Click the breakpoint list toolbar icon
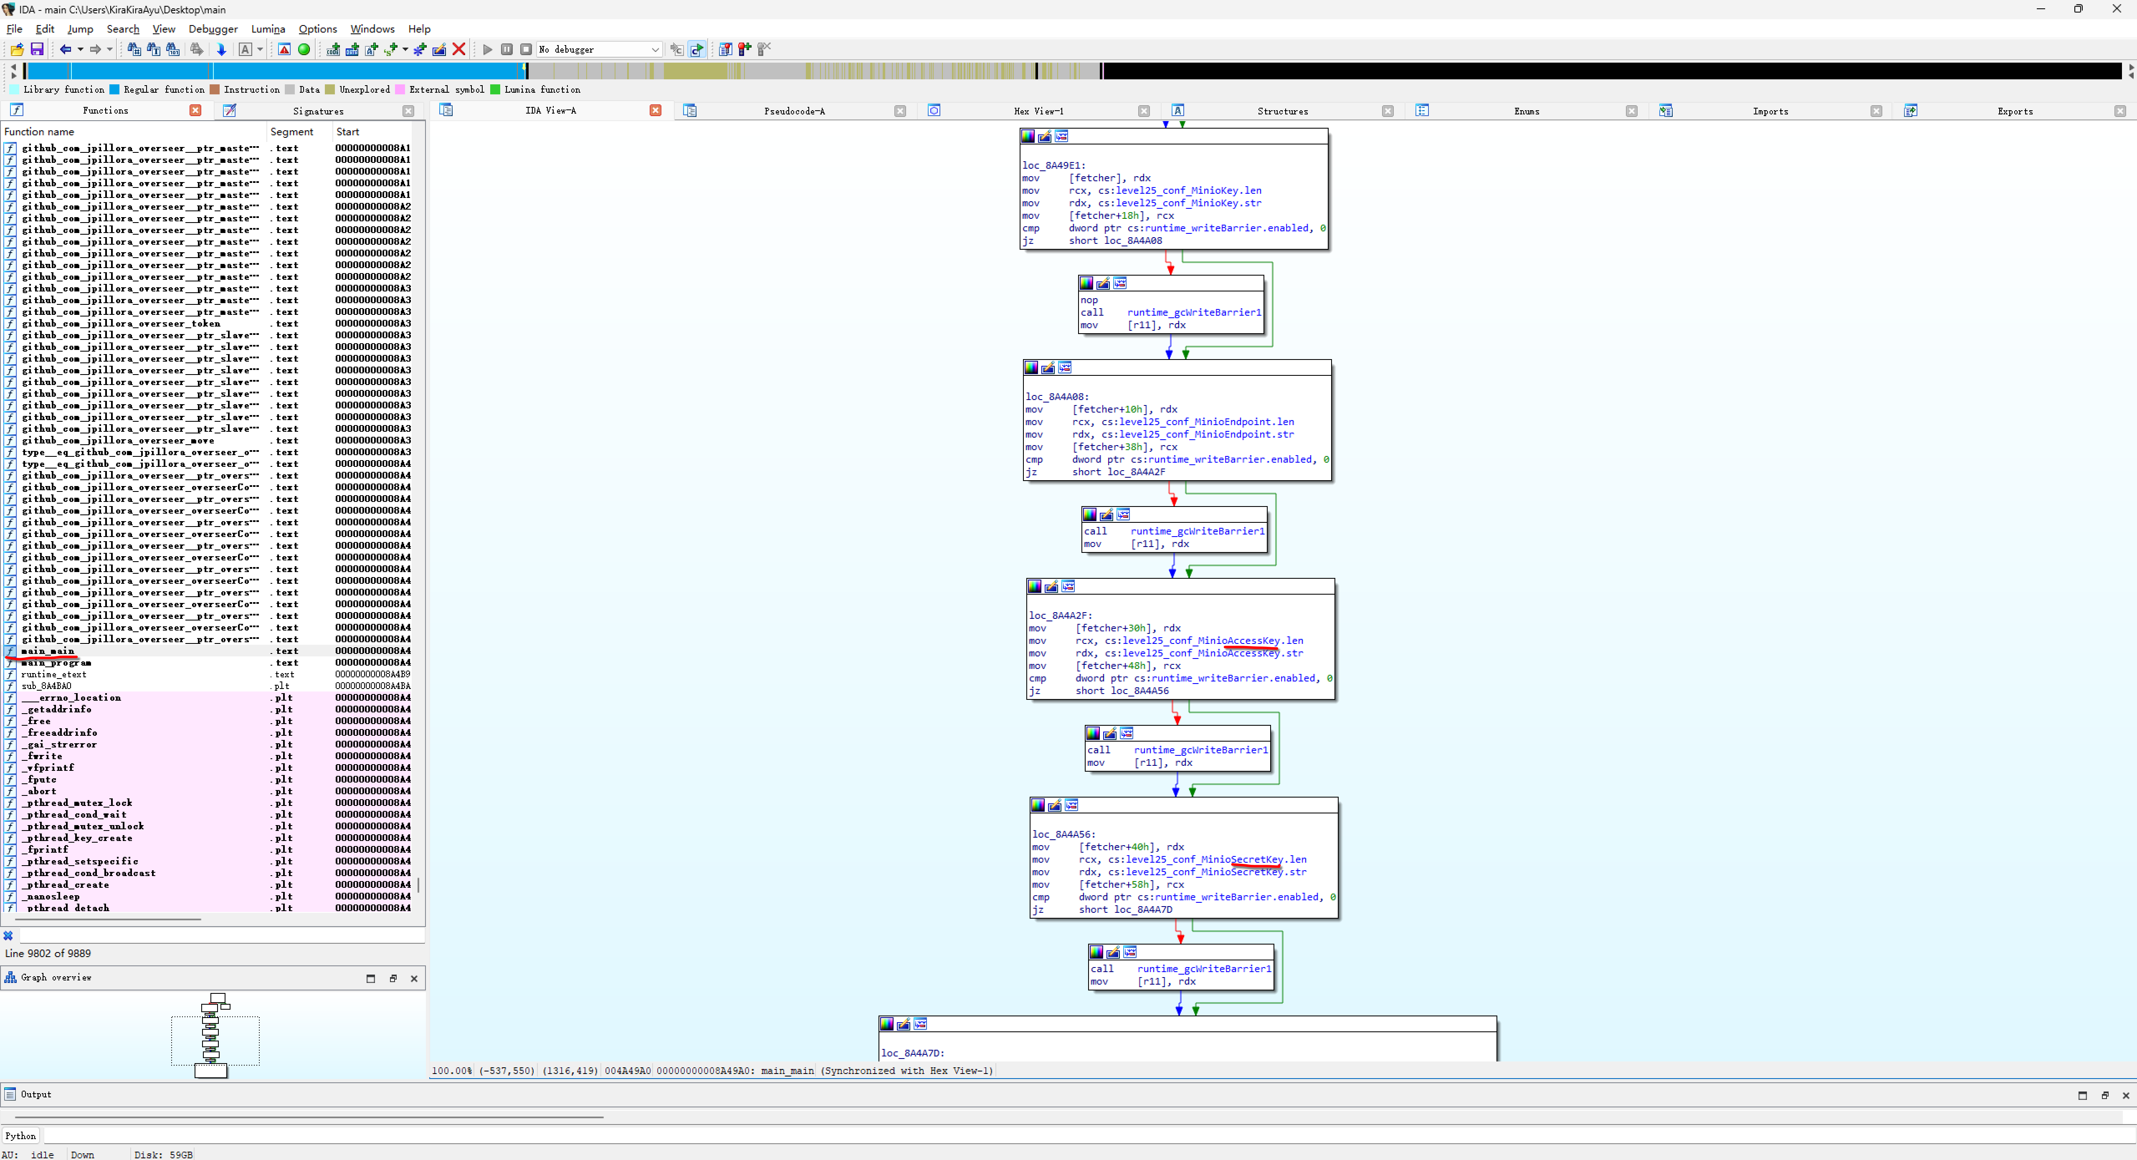The width and height of the screenshot is (2137, 1160). pyautogui.click(x=726, y=50)
